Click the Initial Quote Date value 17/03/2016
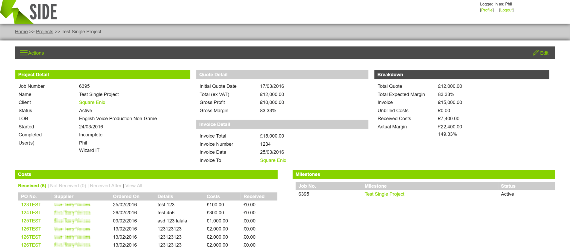Screen dimensions: 570x250 pyautogui.click(x=272, y=86)
